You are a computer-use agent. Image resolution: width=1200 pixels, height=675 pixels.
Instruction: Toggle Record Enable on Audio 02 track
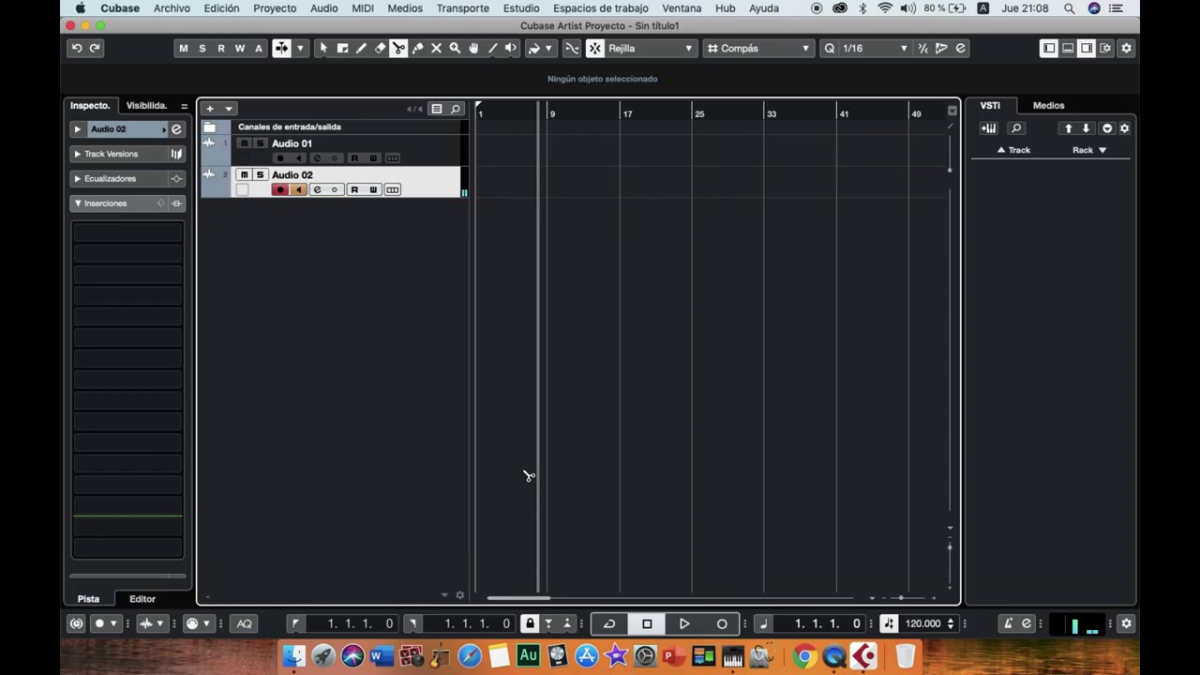[279, 190]
